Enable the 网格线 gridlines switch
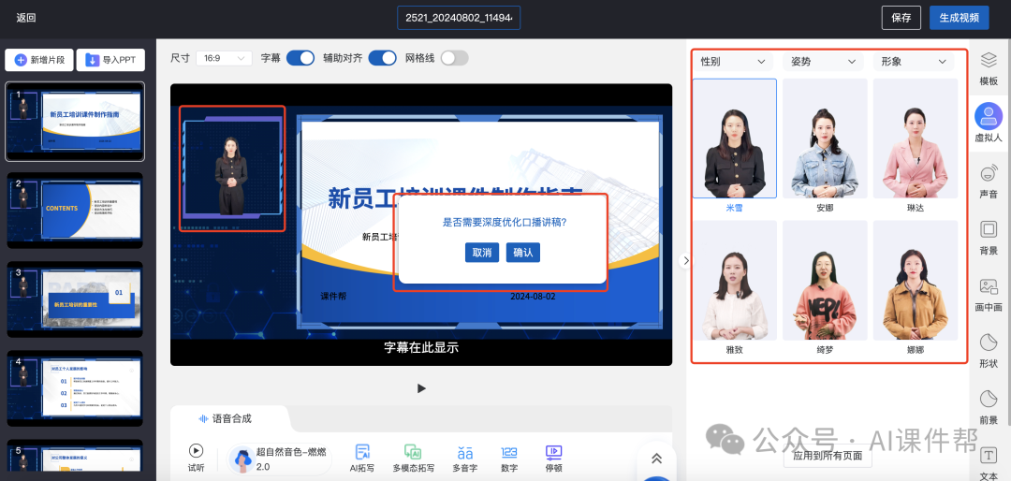Viewport: 1011px width, 481px height. coord(455,58)
